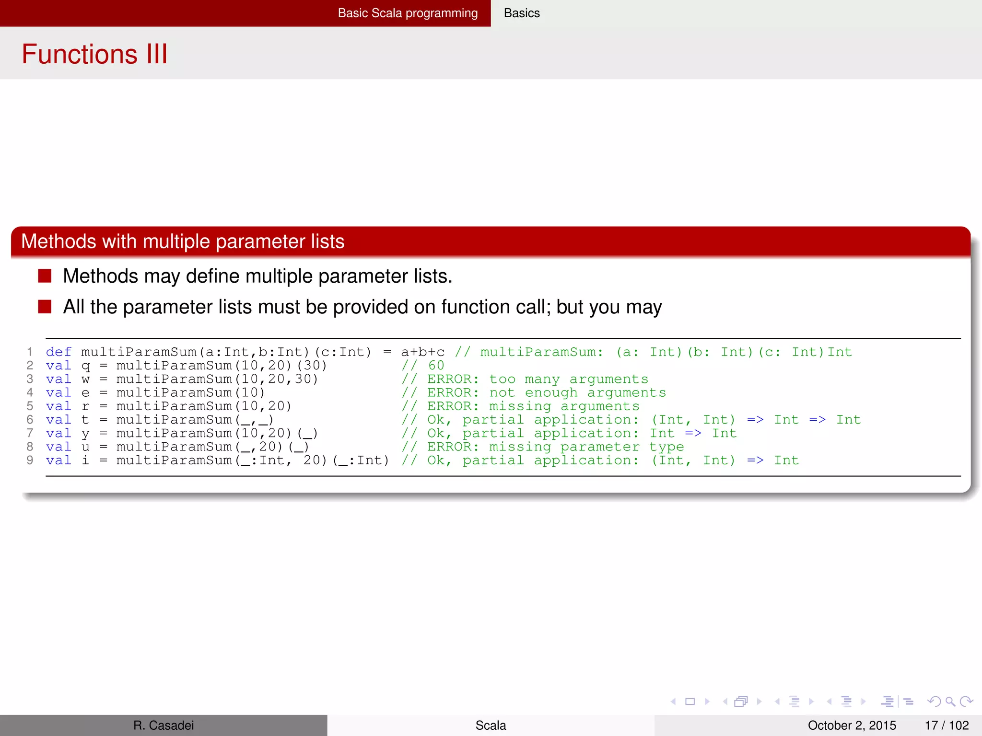The image size is (982, 736).
Task: Click the section navigation icon
Action: [846, 701]
